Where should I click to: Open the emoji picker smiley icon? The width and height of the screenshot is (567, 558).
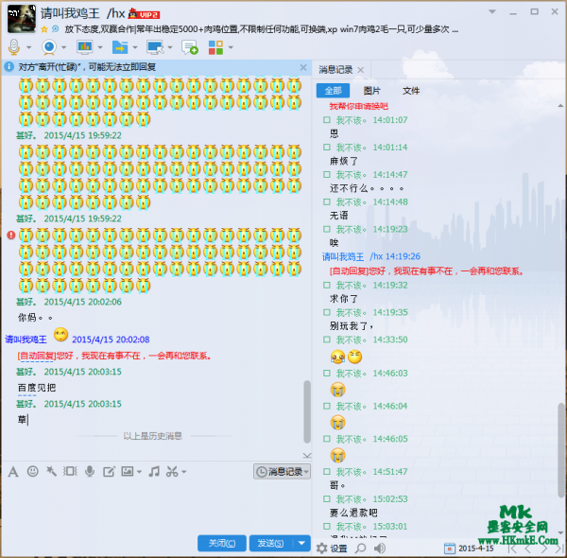tap(32, 472)
